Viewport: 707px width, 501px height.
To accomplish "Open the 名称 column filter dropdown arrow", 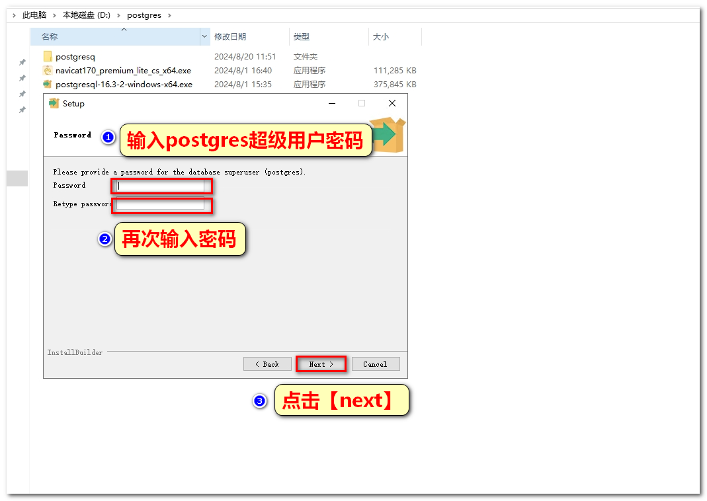I will (x=204, y=38).
